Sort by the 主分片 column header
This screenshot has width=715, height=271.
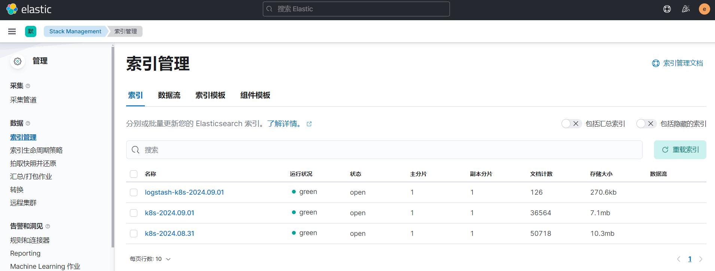tap(419, 174)
